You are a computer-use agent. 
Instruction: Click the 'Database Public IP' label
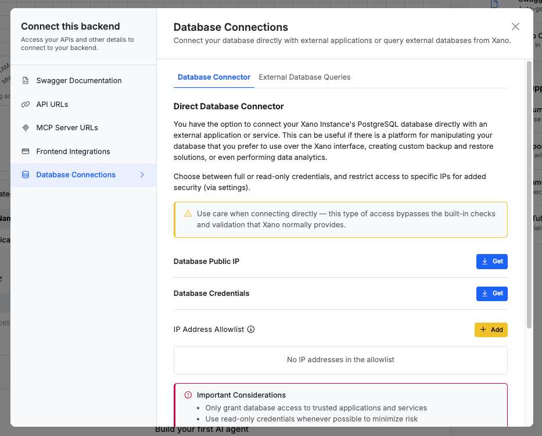coord(206,261)
